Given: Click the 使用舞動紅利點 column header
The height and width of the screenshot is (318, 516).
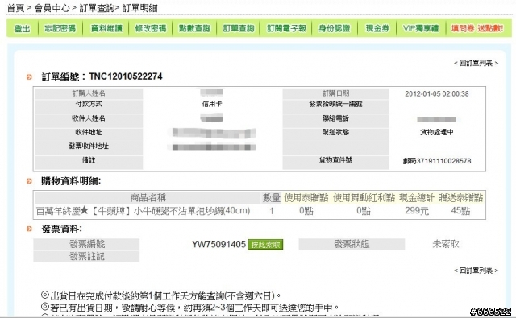Looking at the screenshot, I should 364,198.
